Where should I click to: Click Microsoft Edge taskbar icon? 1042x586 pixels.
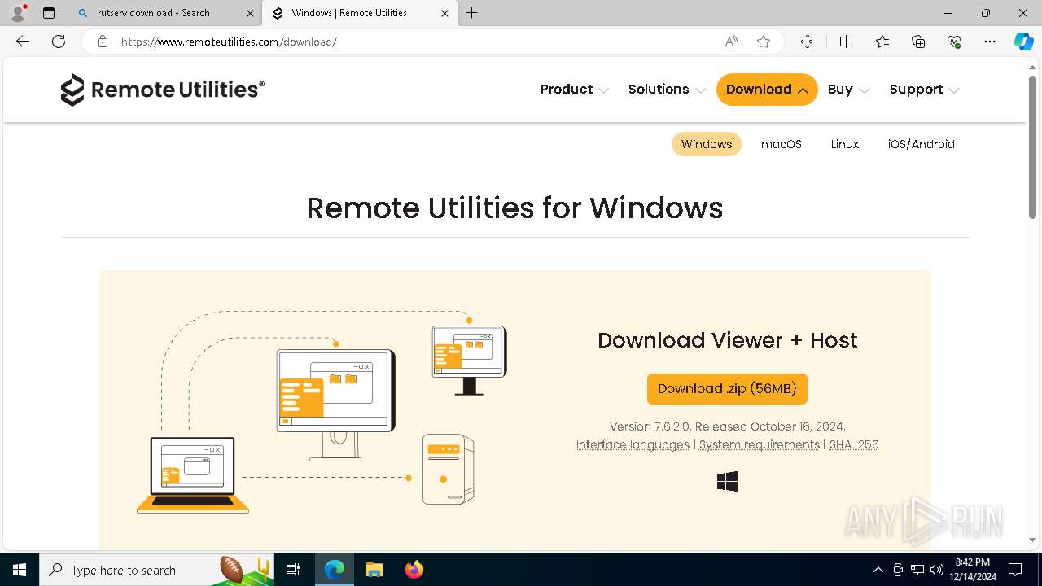pyautogui.click(x=335, y=570)
